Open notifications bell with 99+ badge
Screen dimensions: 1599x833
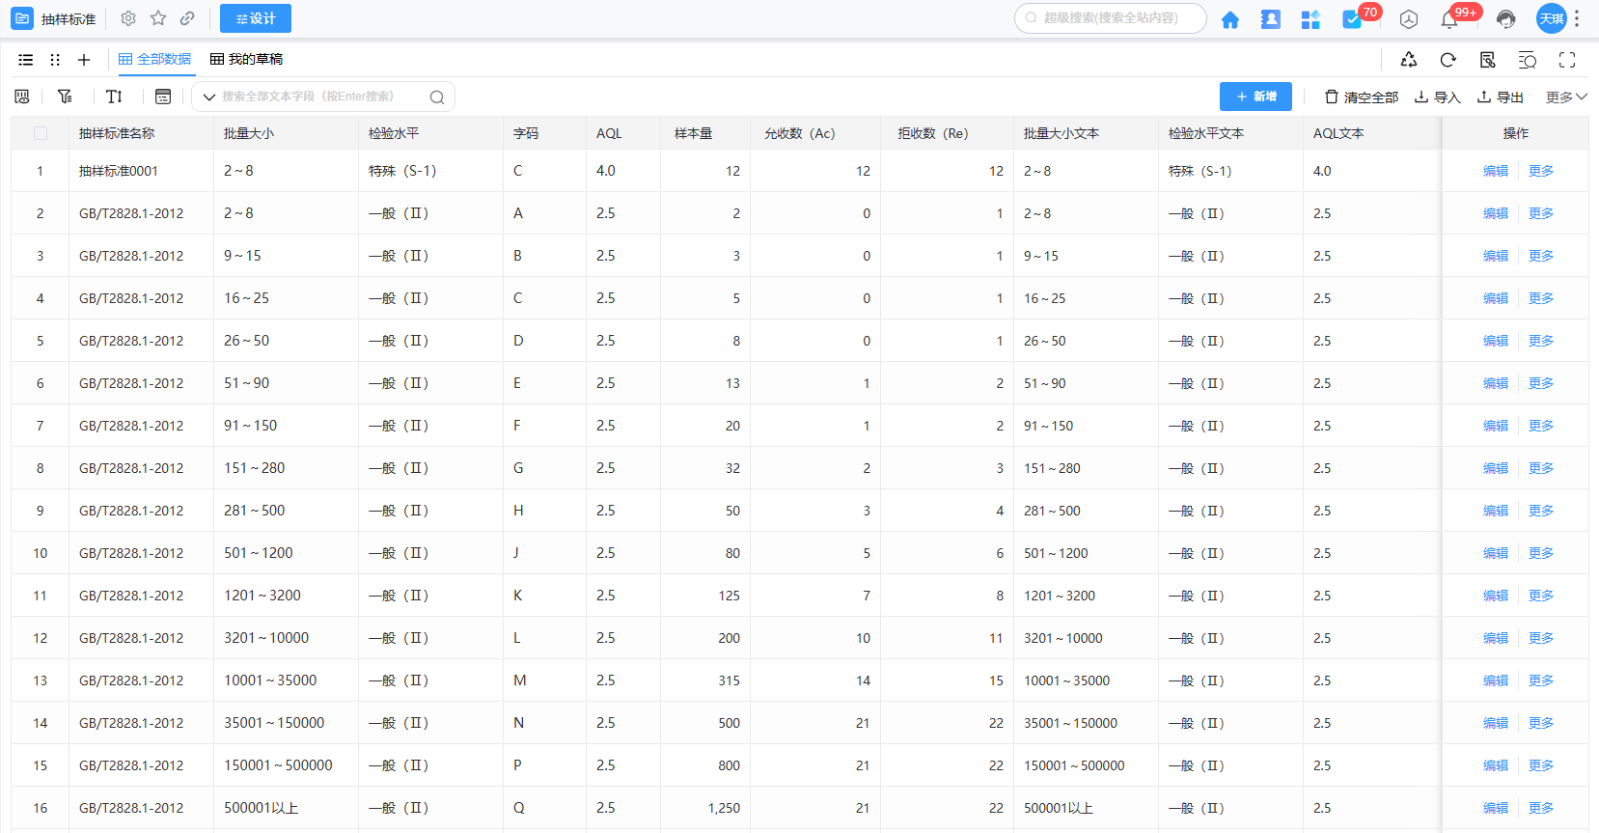tap(1449, 19)
